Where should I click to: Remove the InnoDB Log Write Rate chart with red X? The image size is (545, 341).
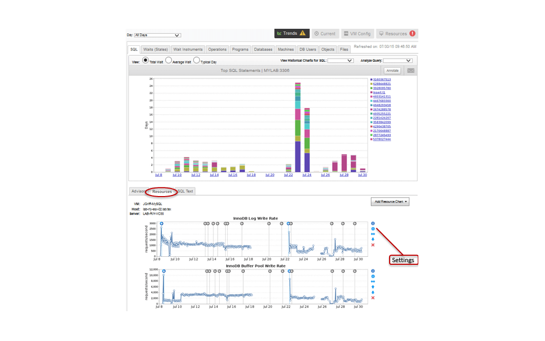click(x=373, y=245)
